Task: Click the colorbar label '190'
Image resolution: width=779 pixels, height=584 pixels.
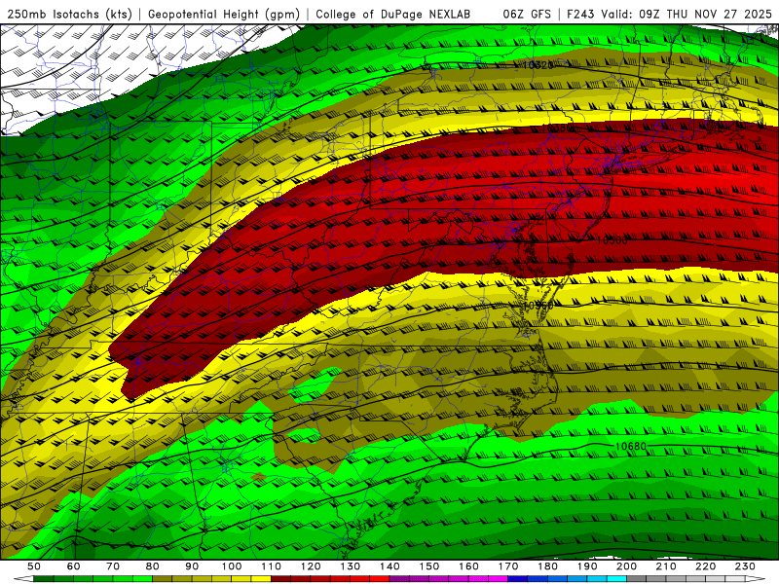Action: (x=587, y=566)
